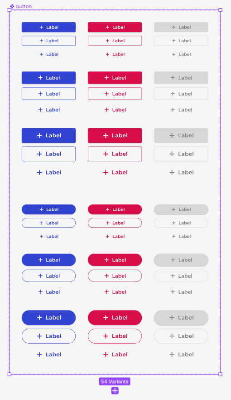Select the button component set diamond icon
Viewport: 231px width, 400px height.
tap(12, 6)
